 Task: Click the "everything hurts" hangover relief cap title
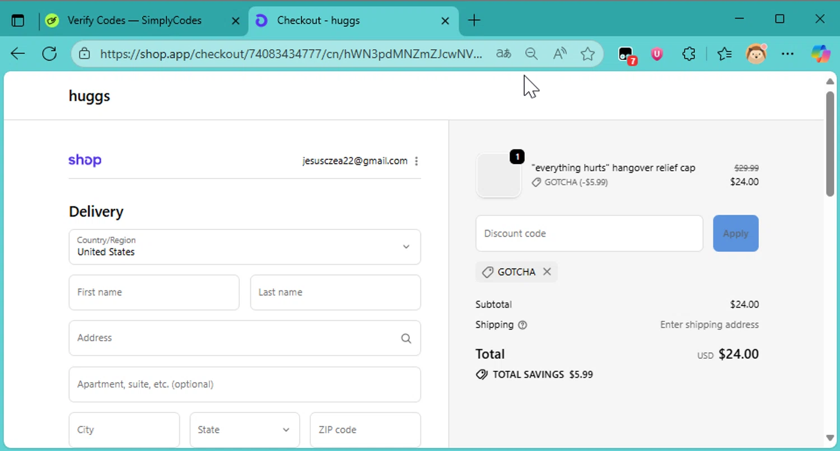(613, 168)
